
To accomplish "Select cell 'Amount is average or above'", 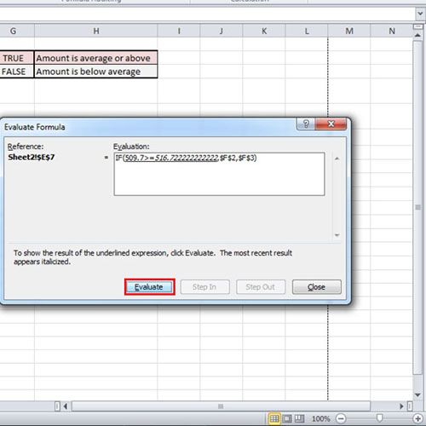I will tap(96, 58).
